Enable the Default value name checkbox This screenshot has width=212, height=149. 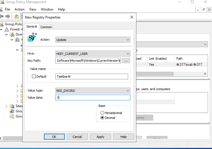click(x=34, y=76)
